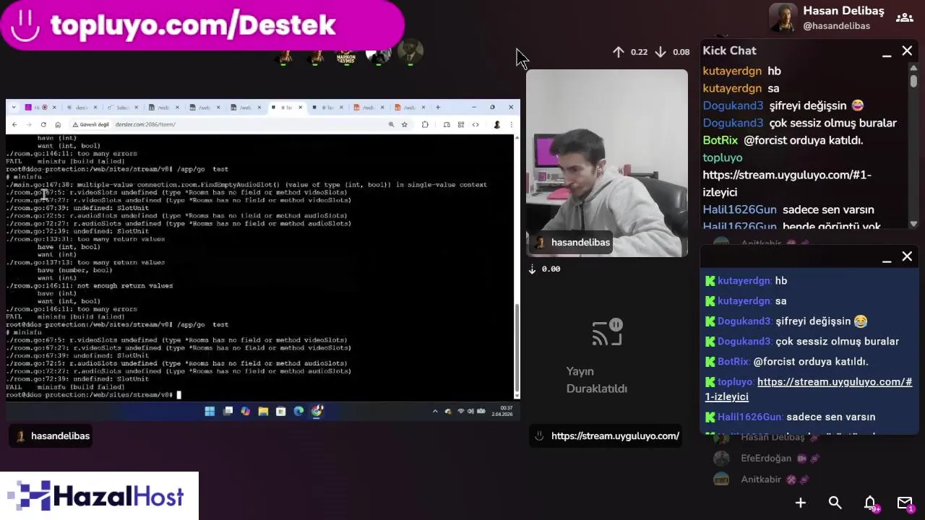Minimize the lower chat overlay panel
This screenshot has width=925, height=520.
click(887, 259)
